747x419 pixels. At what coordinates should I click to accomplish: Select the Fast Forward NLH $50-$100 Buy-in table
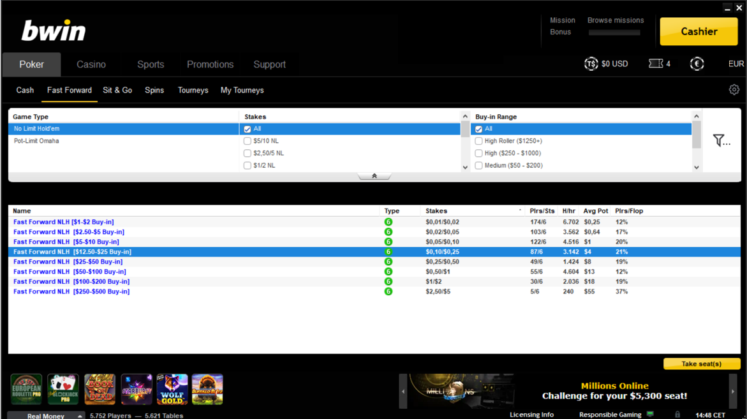tap(70, 272)
